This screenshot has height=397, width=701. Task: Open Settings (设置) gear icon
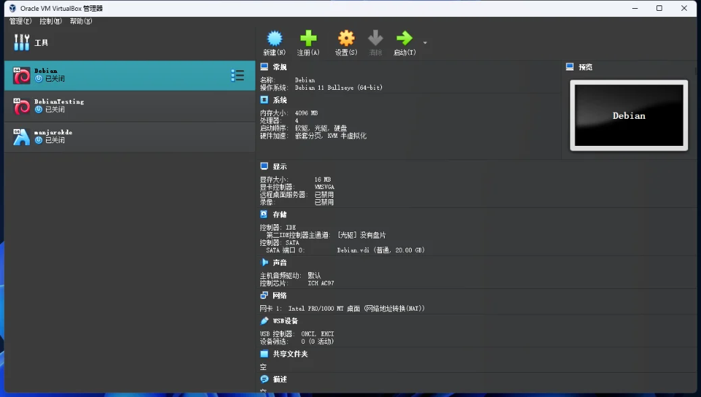click(x=346, y=38)
